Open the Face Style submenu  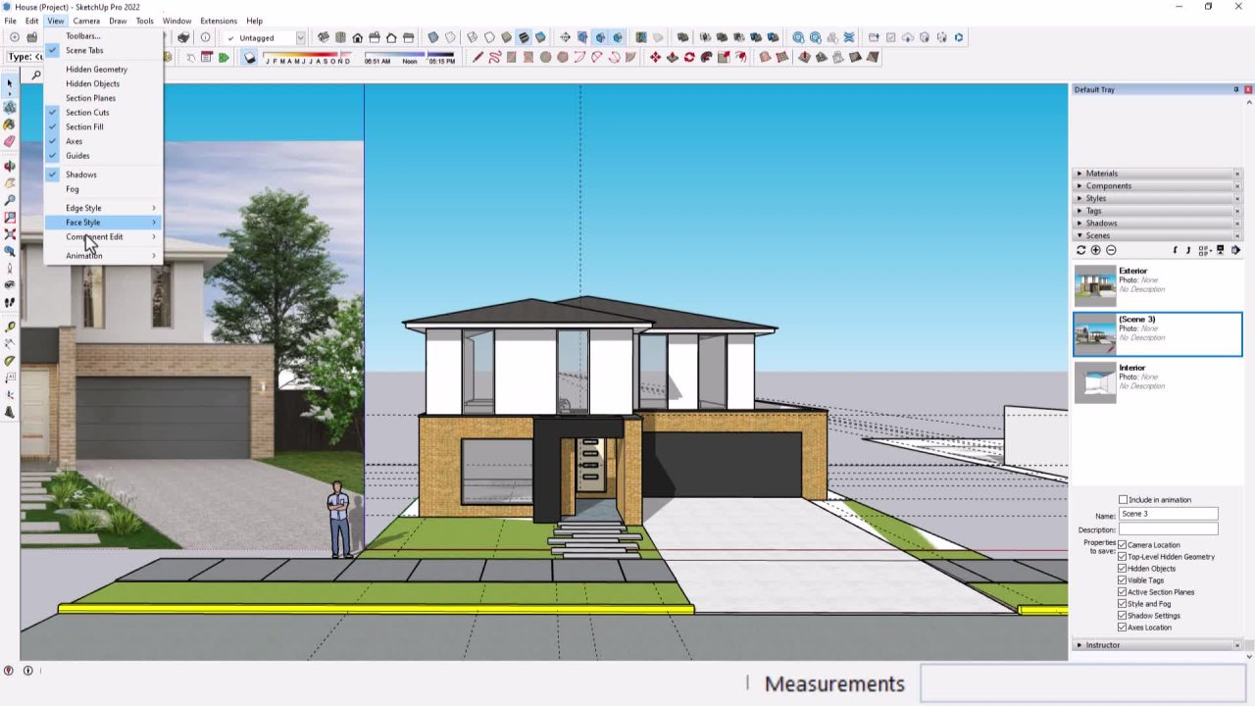(83, 223)
